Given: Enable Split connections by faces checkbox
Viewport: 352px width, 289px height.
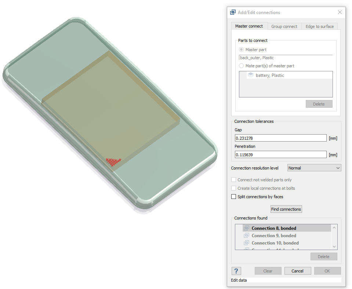Looking at the screenshot, I should tap(234, 197).
